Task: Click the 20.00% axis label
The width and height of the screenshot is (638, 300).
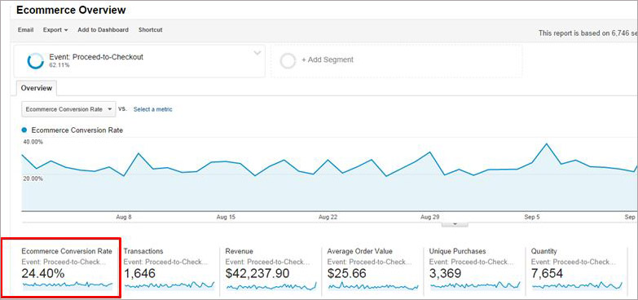Action: pos(33,179)
